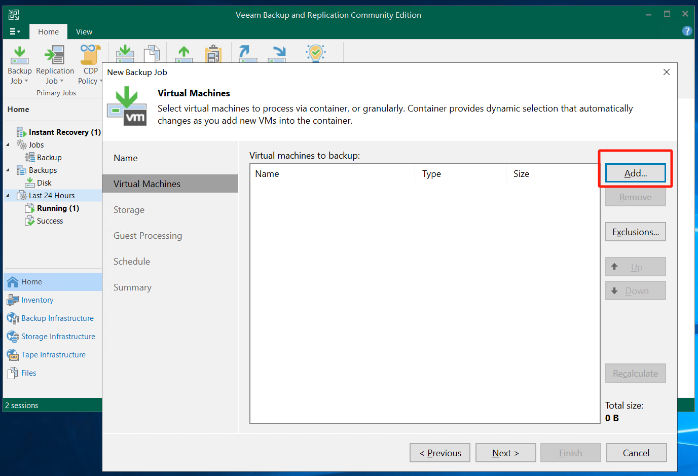Click the Backup Infrastructure globe icon
698x476 pixels.
point(13,318)
